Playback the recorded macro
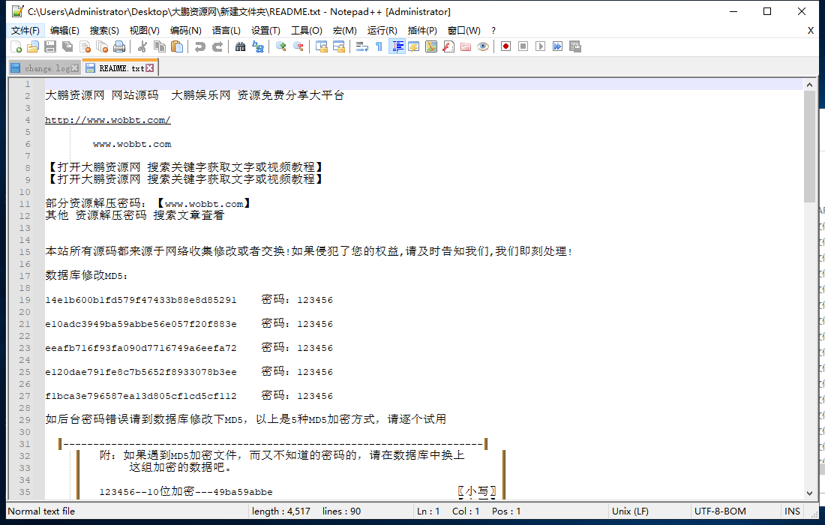This screenshot has width=825, height=525. (x=538, y=46)
